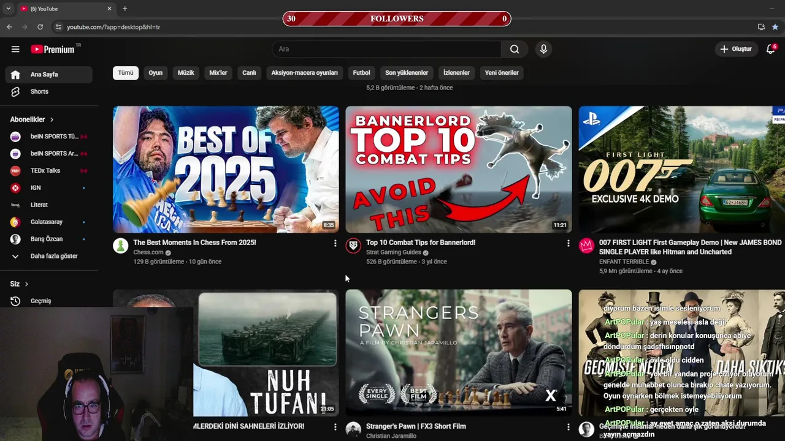Focus the Ara search field
The height and width of the screenshot is (441, 785).
[x=386, y=49]
